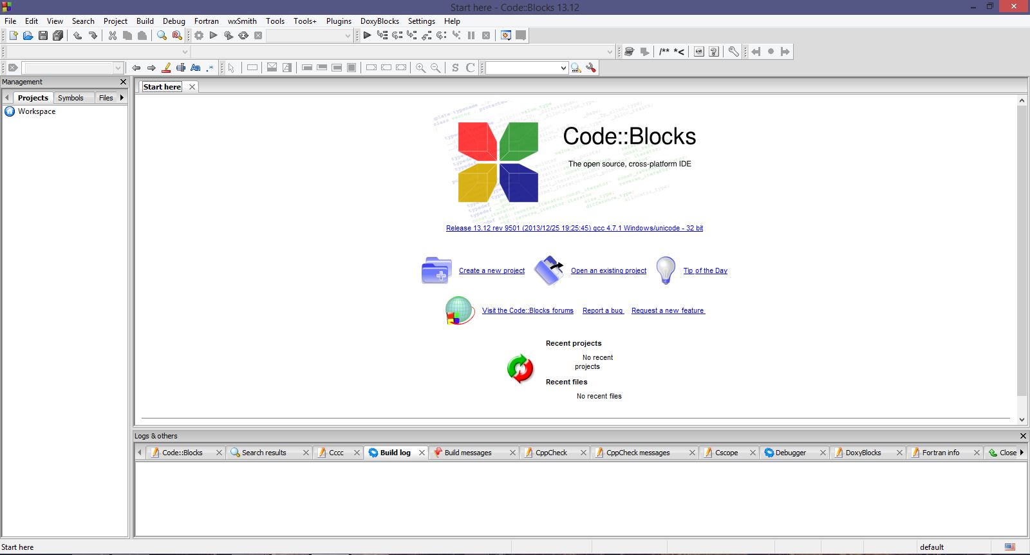Click Request a new feature link
The image size is (1030, 555).
(668, 310)
